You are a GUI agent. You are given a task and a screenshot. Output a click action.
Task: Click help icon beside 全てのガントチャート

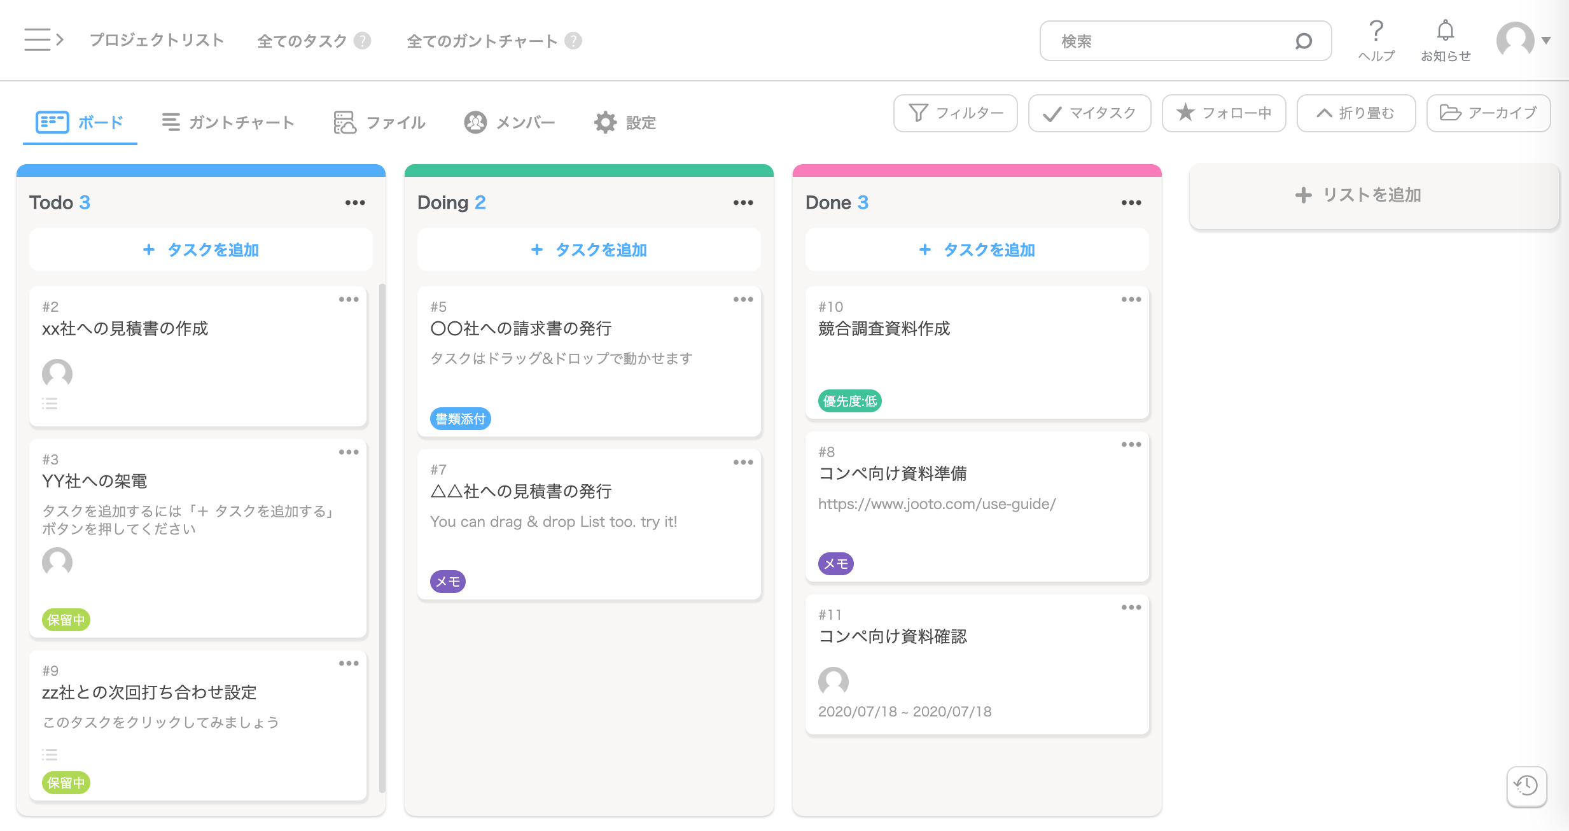click(573, 41)
